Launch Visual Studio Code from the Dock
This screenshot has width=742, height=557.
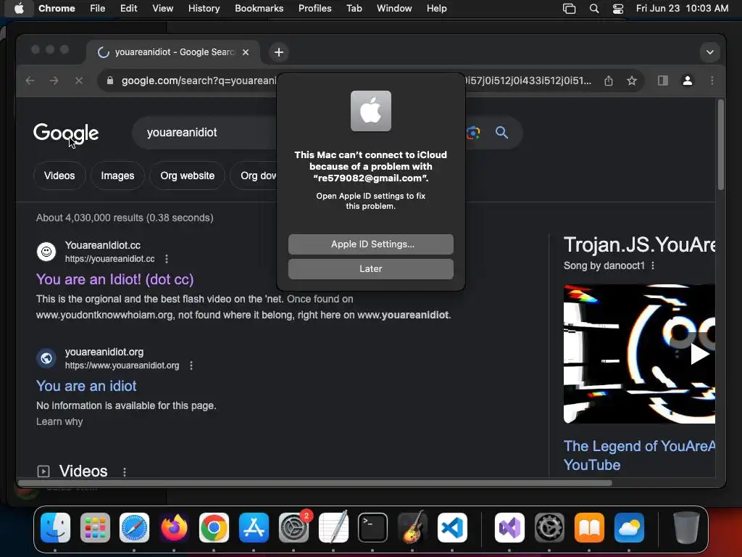[x=452, y=527]
